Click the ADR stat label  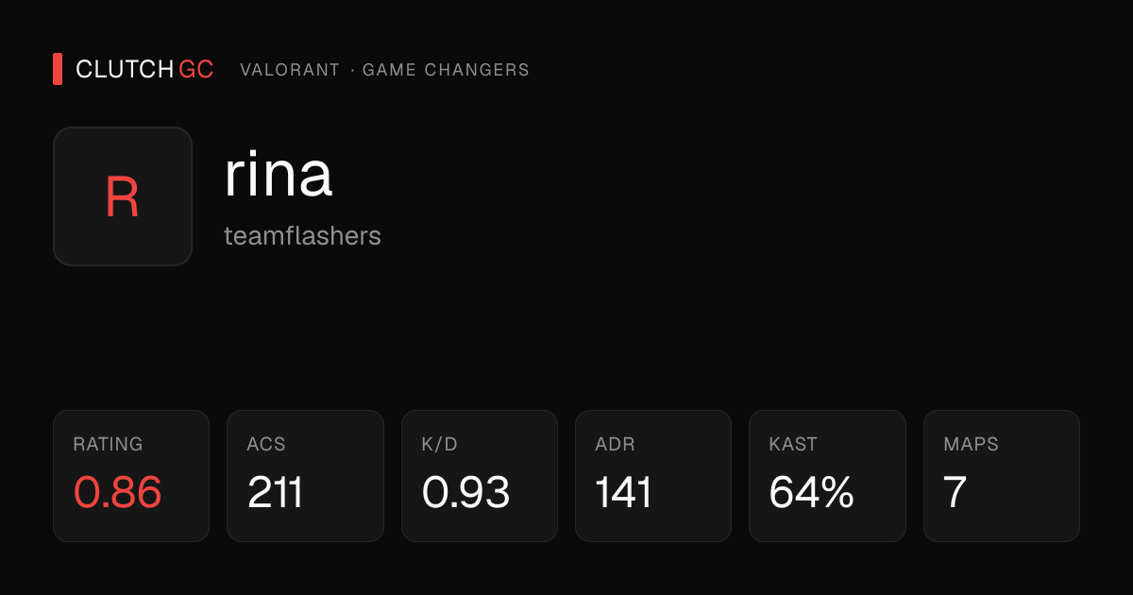[615, 444]
